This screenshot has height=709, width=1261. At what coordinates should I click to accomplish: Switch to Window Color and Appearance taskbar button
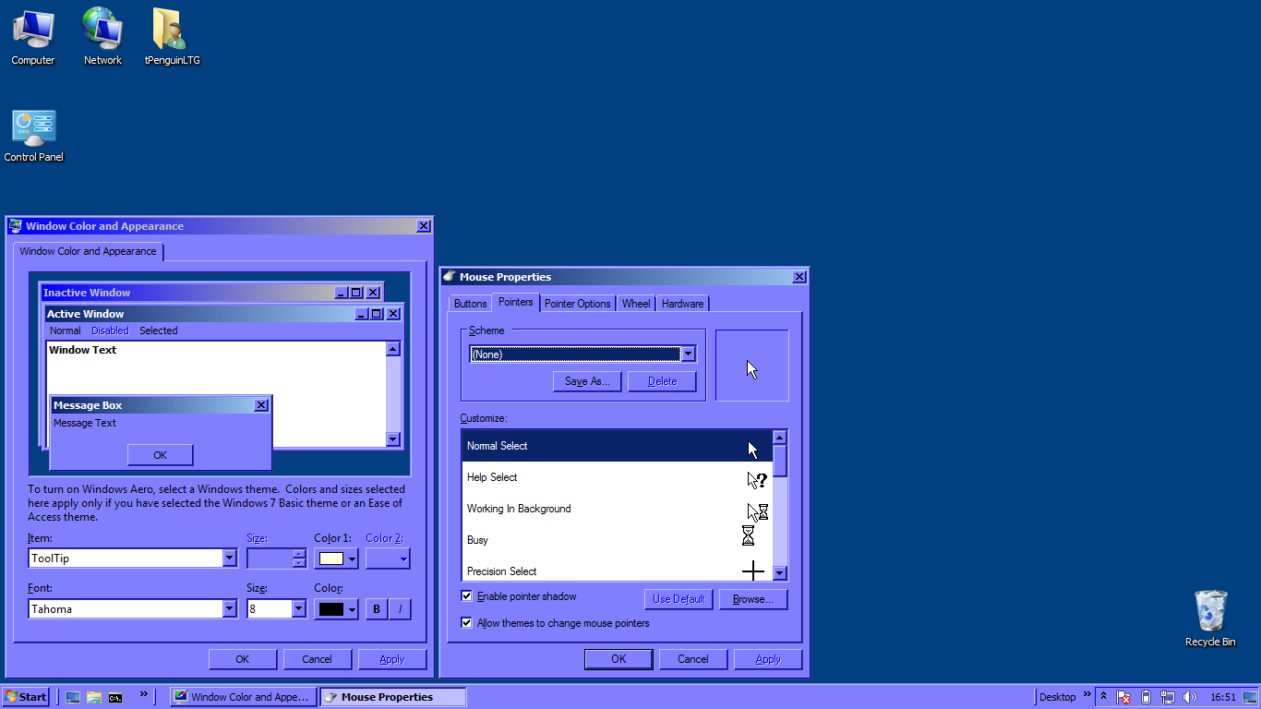click(243, 697)
